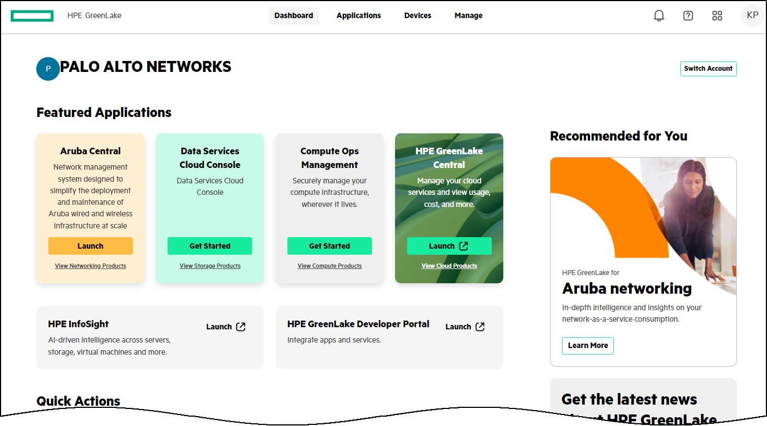Launch HPE InfoSight
This screenshot has height=426, width=767.
tap(226, 327)
